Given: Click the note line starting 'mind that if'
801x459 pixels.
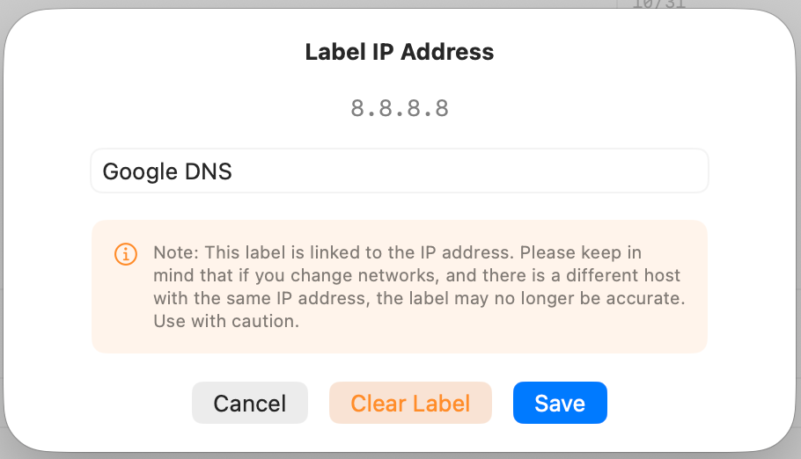Looking at the screenshot, I should (416, 275).
